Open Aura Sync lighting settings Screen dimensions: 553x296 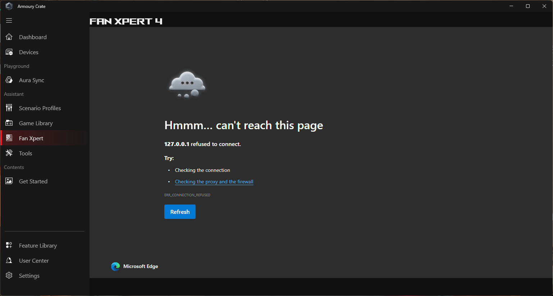click(32, 80)
